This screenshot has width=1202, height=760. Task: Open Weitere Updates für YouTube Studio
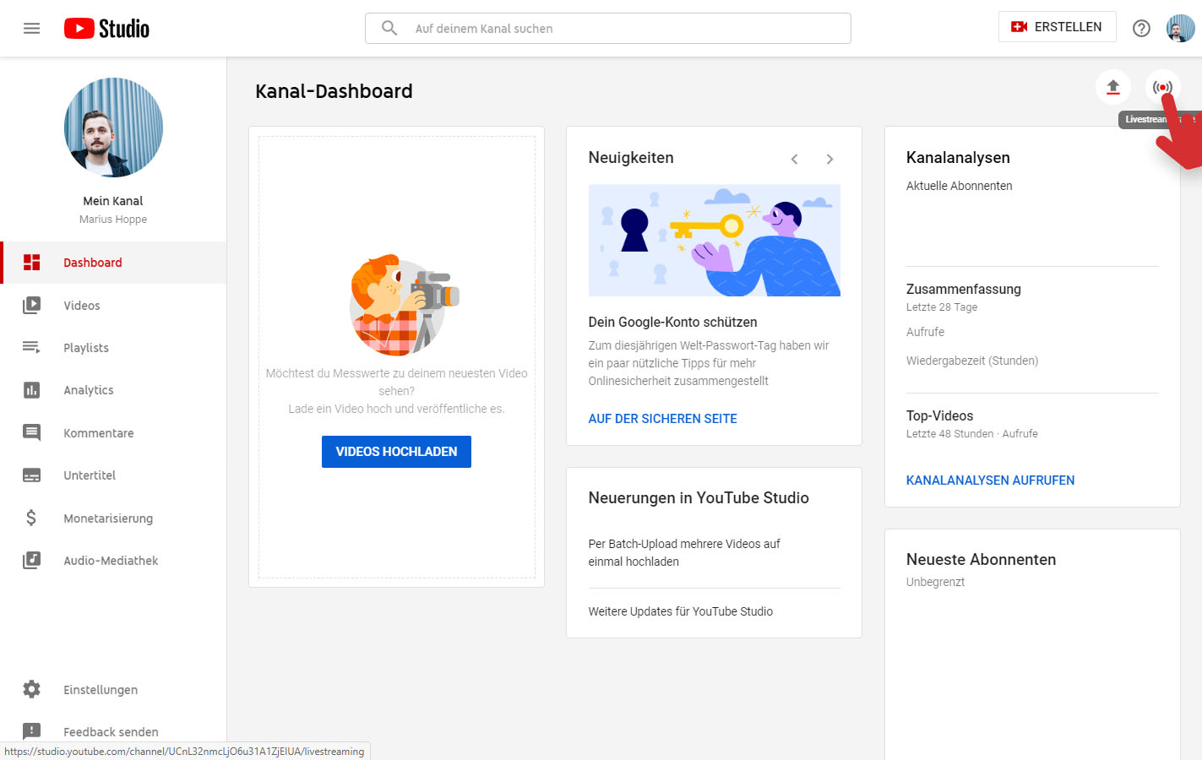[681, 611]
